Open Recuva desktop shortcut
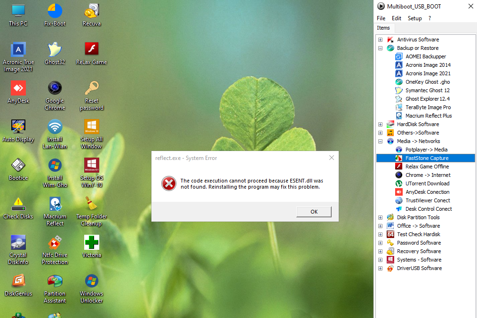 (92, 15)
